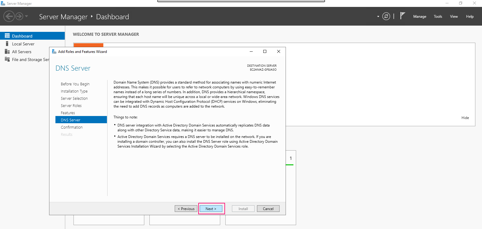Screen dimensions: 482x229
Task: Select All Servers in the sidebar
Action: point(22,52)
